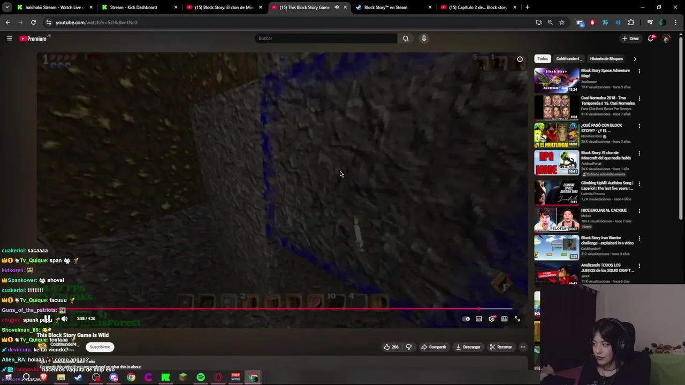Image resolution: width=685 pixels, height=385 pixels.
Task: Open the Block Story Space Adventure Map thumbnail
Action: [x=557, y=80]
